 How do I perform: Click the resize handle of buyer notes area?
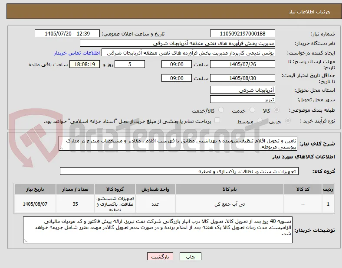click(x=26, y=241)
